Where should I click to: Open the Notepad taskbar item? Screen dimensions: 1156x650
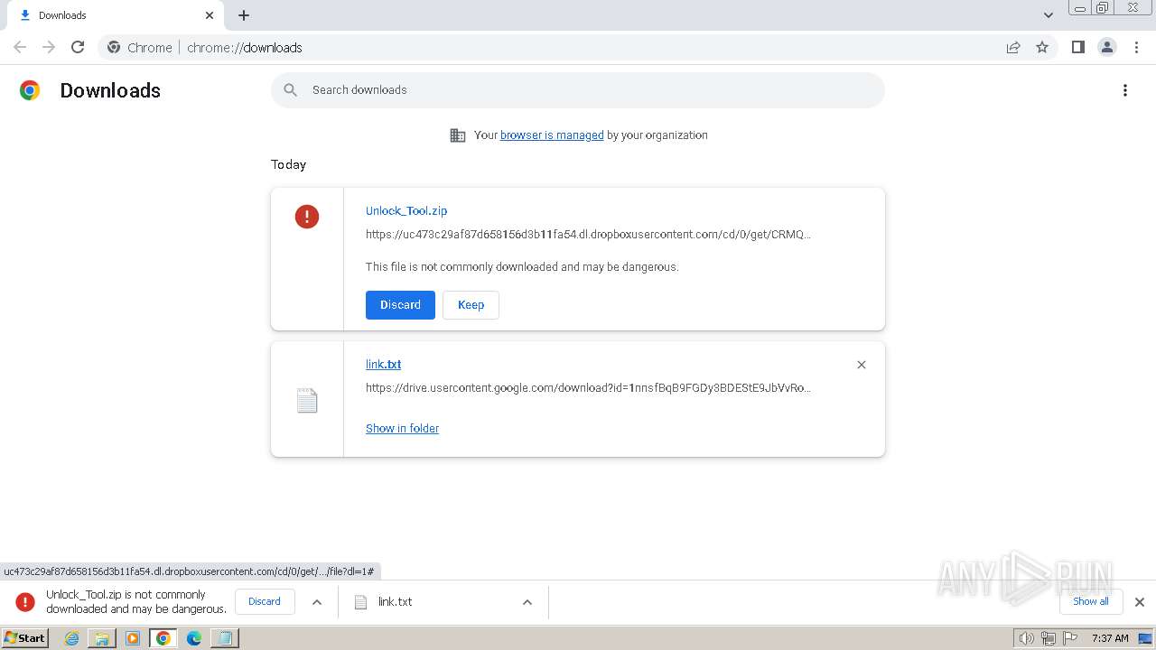225,638
